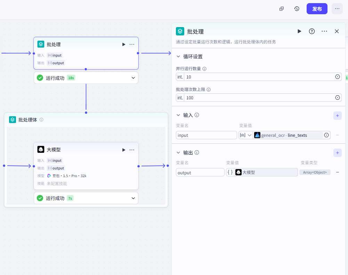This screenshot has width=348, height=275.
Task: Open 大模型 node more options menu
Action: pyautogui.click(x=132, y=150)
